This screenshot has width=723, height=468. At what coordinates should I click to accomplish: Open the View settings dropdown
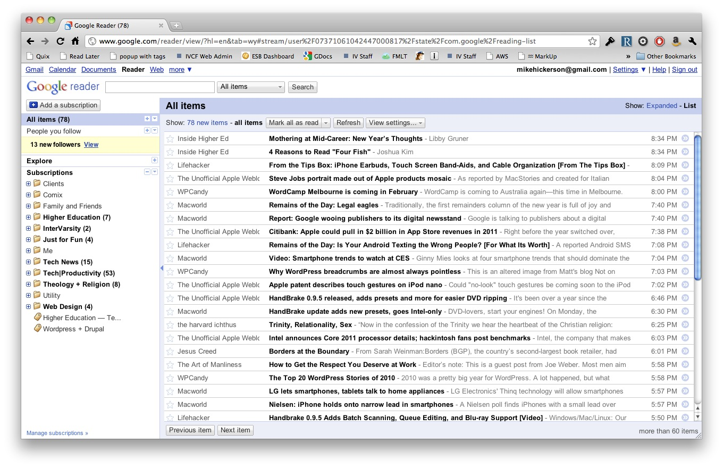(395, 123)
